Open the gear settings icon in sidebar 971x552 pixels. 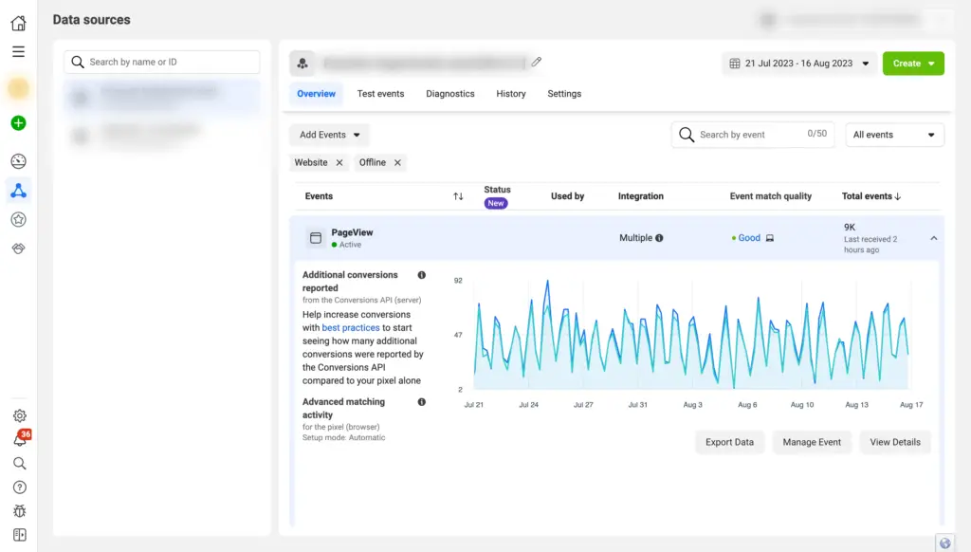(x=19, y=415)
